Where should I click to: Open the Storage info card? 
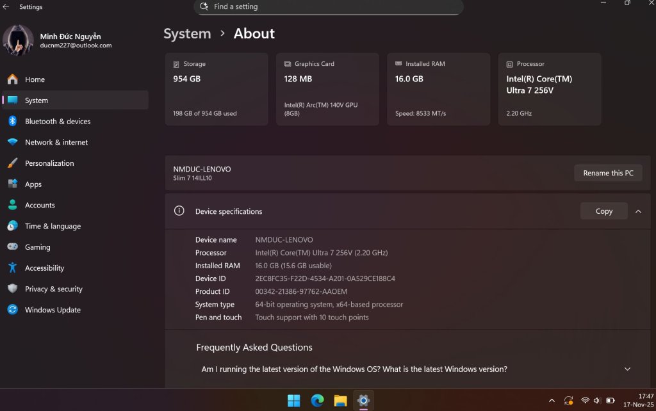coord(217,89)
